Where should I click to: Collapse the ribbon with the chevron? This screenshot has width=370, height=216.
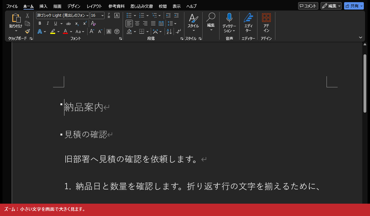point(361,37)
